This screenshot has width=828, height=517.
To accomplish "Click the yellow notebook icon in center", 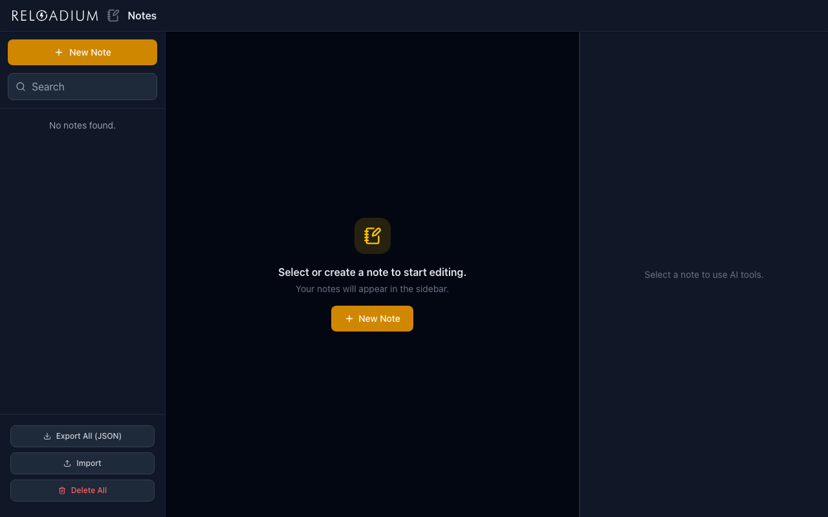I will click(373, 236).
